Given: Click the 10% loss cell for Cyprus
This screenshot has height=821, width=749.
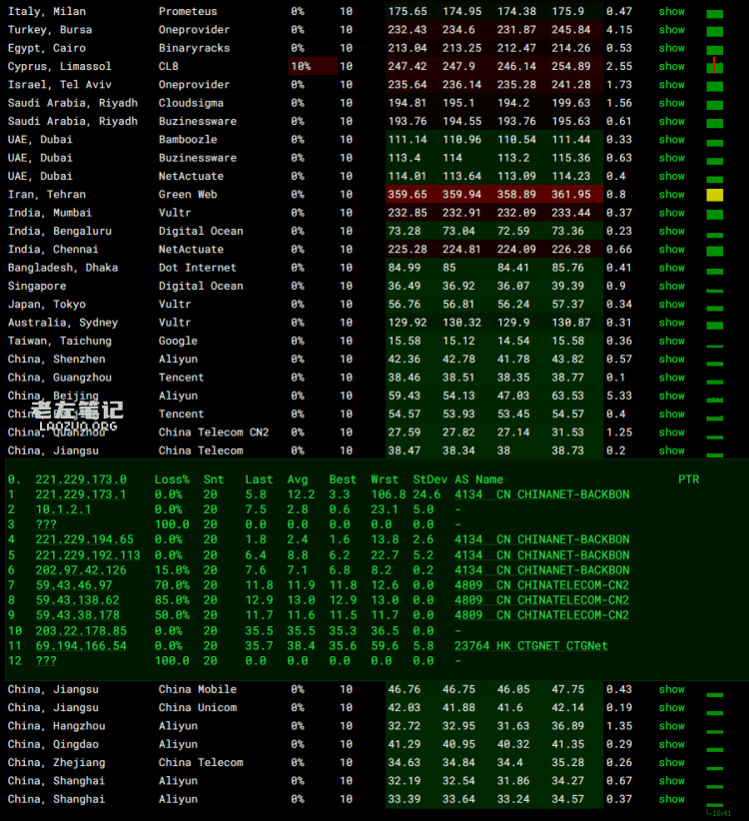Looking at the screenshot, I should pos(300,67).
